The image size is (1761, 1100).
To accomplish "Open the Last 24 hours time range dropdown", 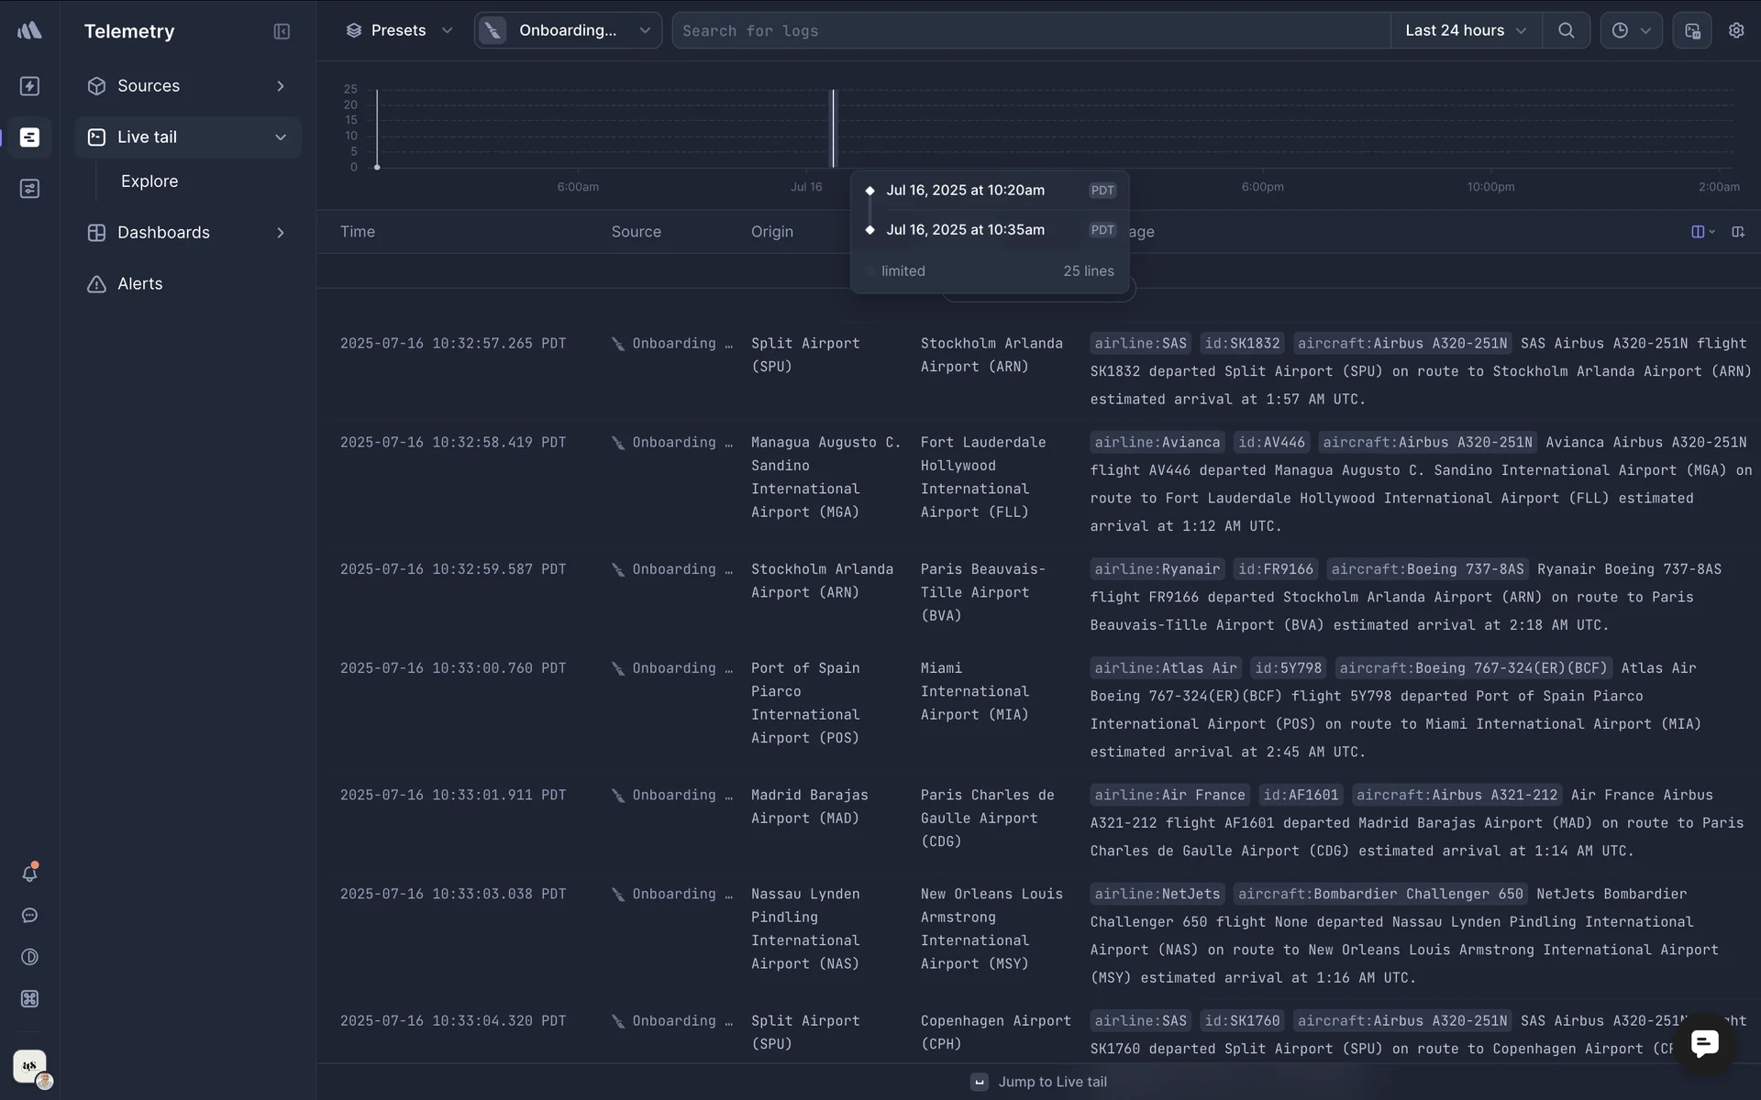I will [1465, 30].
